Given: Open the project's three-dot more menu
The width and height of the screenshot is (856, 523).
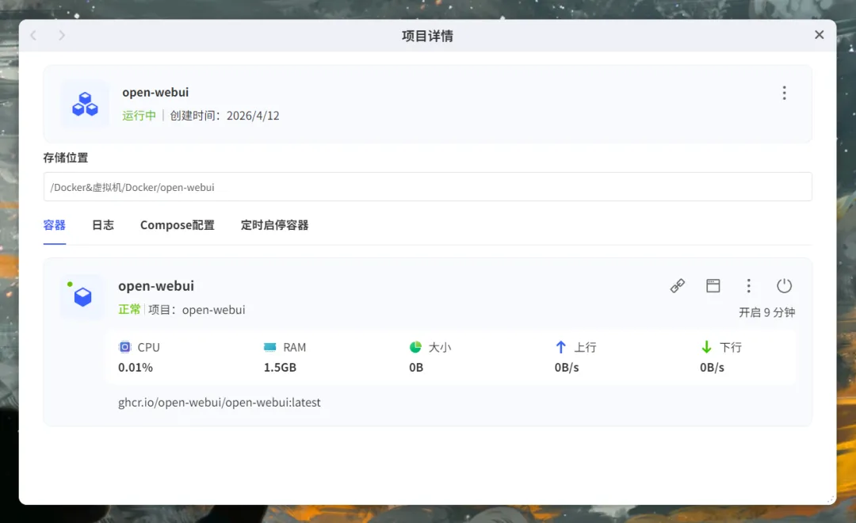Looking at the screenshot, I should tap(784, 93).
